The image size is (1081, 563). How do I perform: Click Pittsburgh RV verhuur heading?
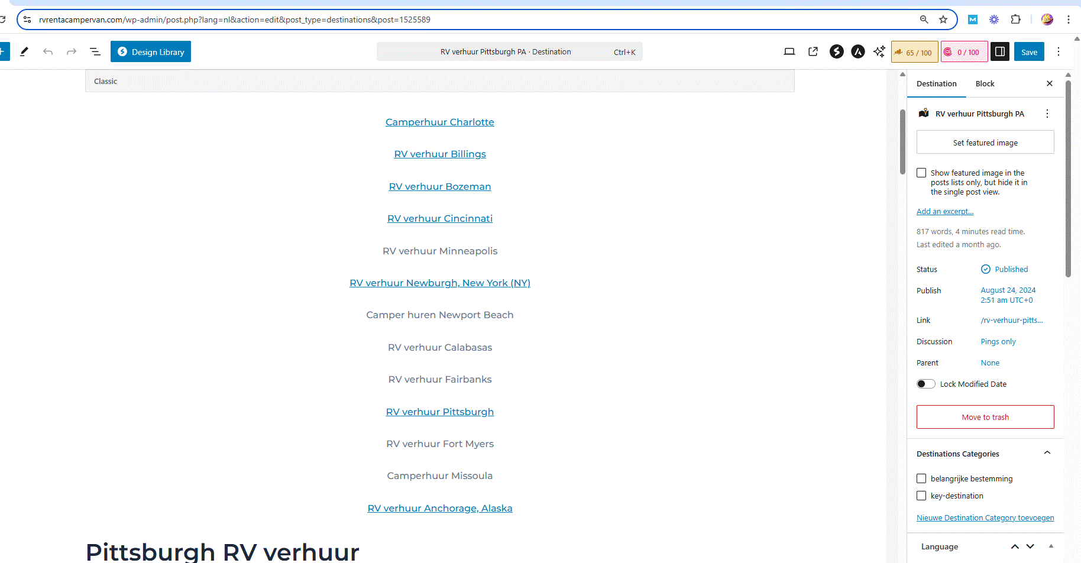click(x=222, y=551)
